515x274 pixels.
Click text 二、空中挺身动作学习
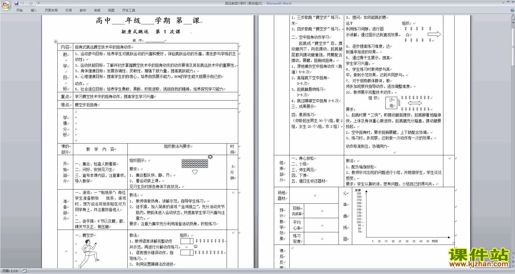[310, 37]
